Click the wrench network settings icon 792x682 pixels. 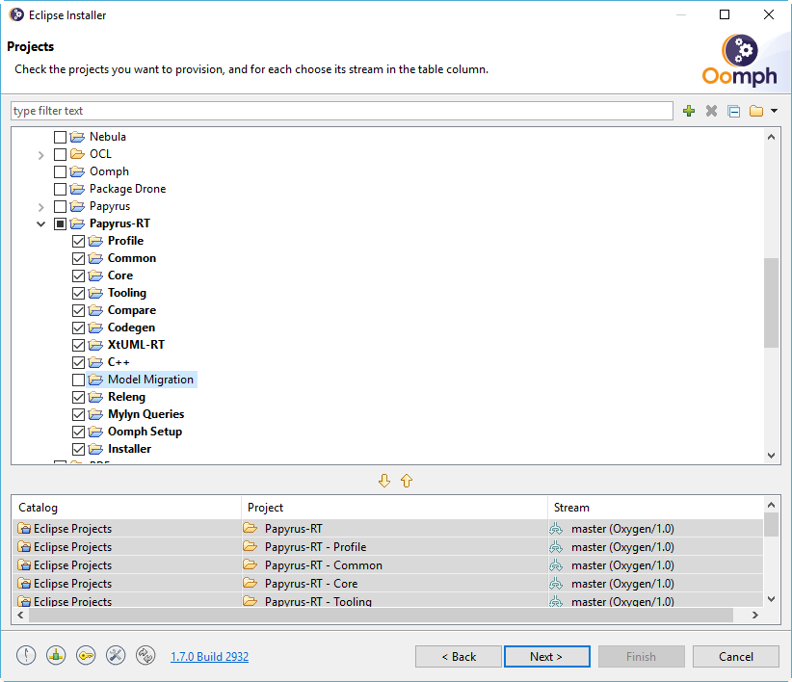[116, 656]
